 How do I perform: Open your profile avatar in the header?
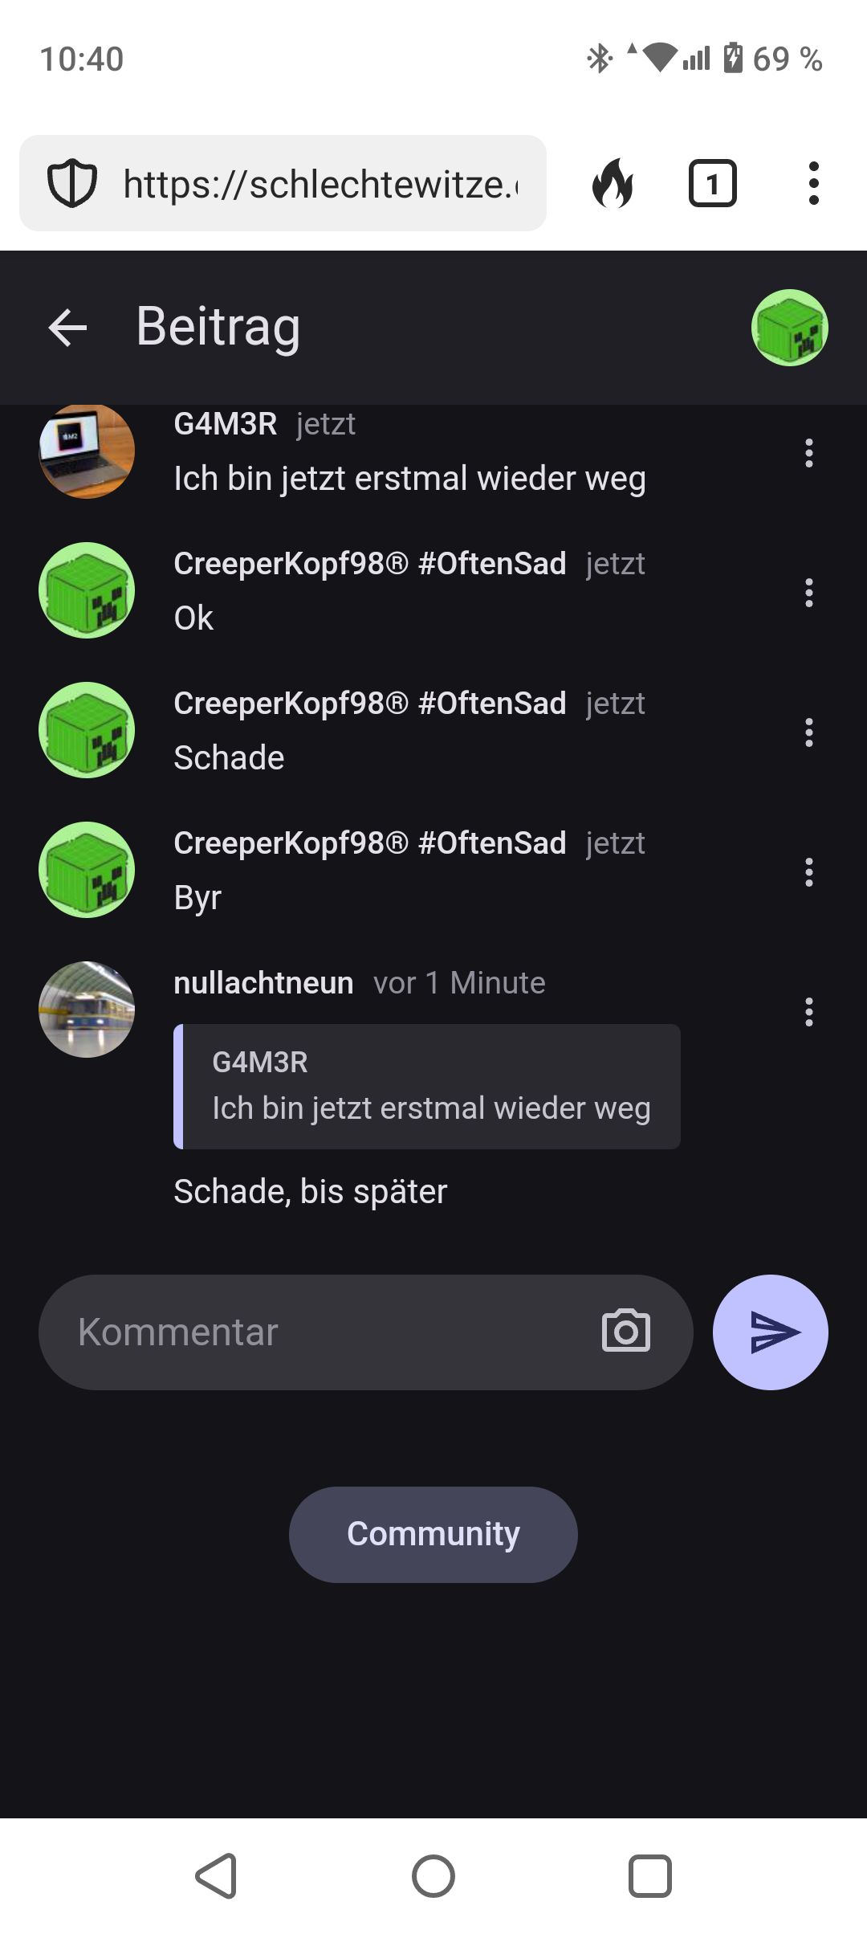pyautogui.click(x=789, y=328)
